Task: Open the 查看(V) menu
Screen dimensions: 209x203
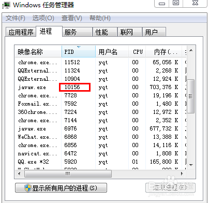Action: [72, 18]
